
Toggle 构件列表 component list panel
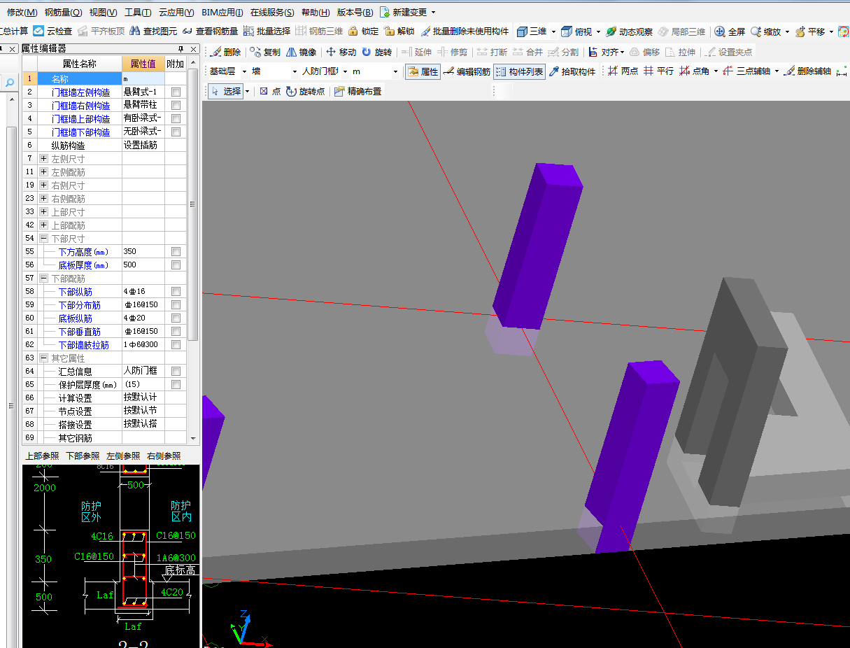(x=519, y=71)
